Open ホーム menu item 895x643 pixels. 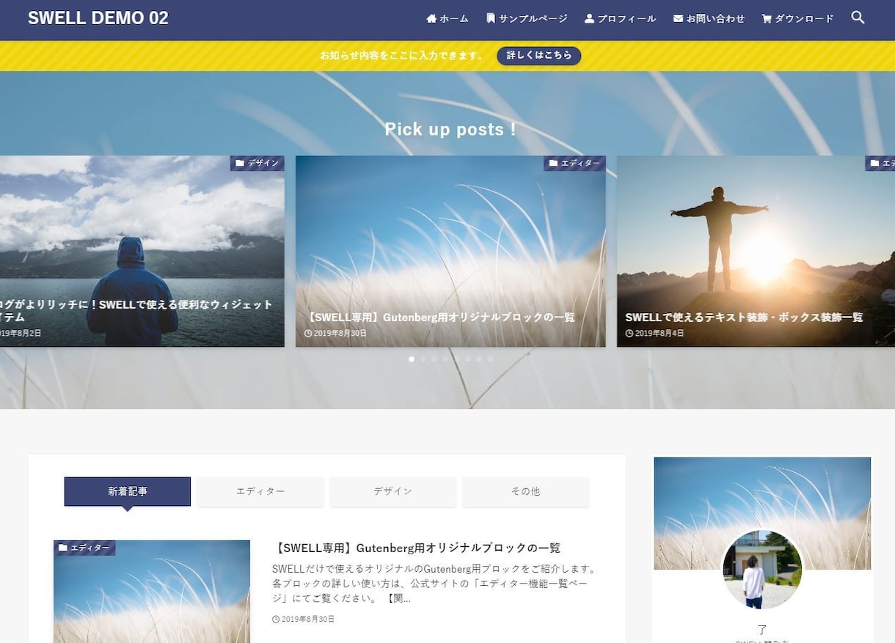click(447, 18)
